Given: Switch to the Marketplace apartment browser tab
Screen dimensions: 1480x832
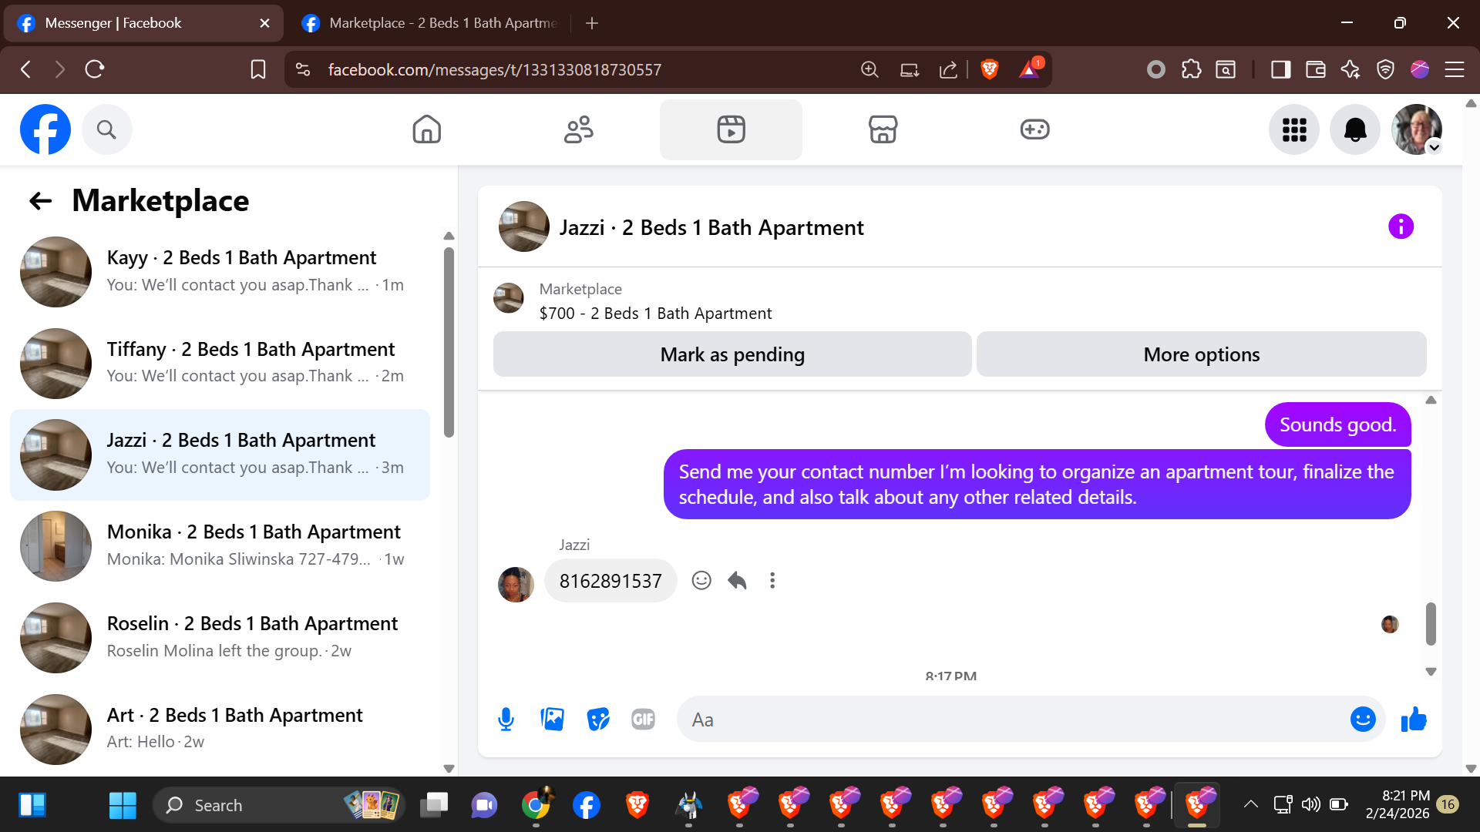Looking at the screenshot, I should [432, 23].
